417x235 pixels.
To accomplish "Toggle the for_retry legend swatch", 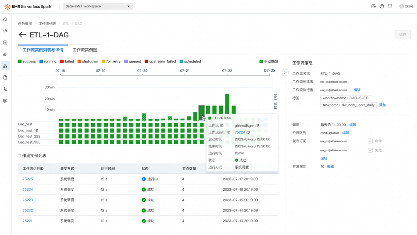I will (x=103, y=61).
